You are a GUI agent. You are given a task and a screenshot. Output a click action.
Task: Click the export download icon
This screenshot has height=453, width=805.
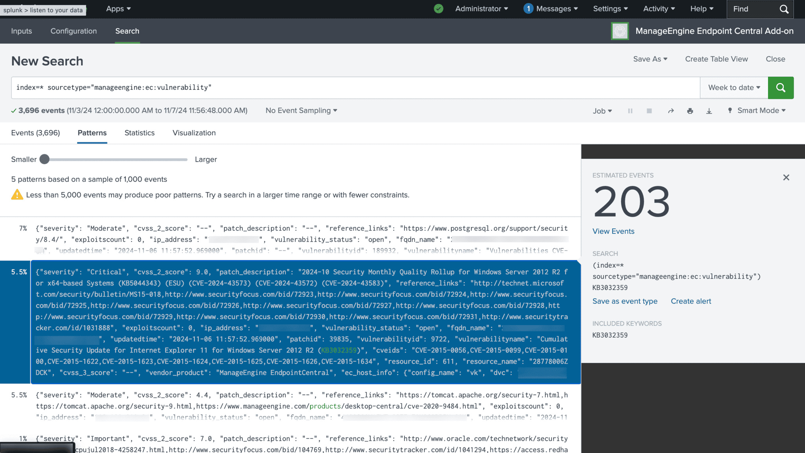coord(709,111)
